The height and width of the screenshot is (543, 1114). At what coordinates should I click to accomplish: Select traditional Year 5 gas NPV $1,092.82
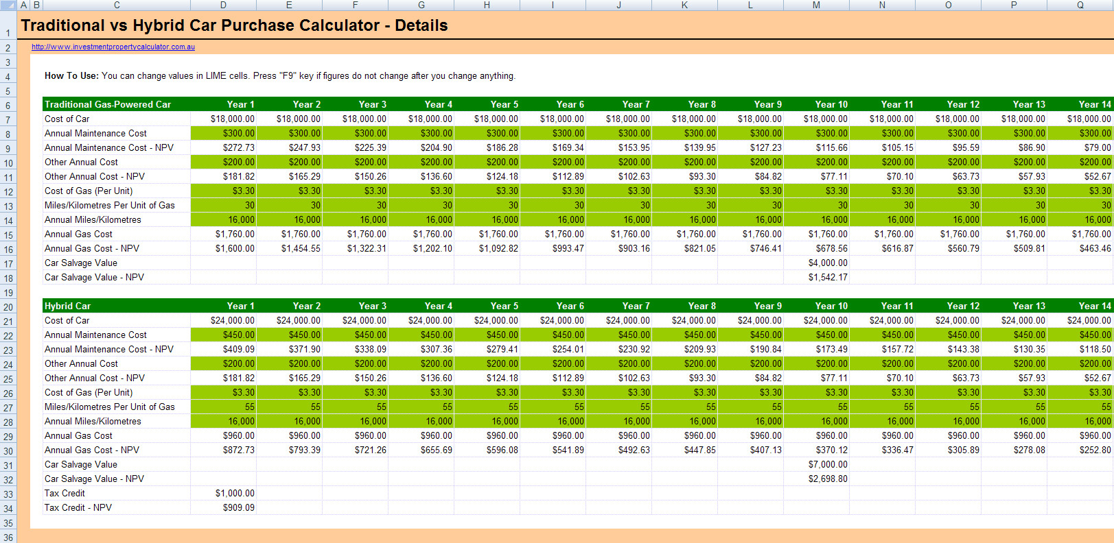(487, 248)
